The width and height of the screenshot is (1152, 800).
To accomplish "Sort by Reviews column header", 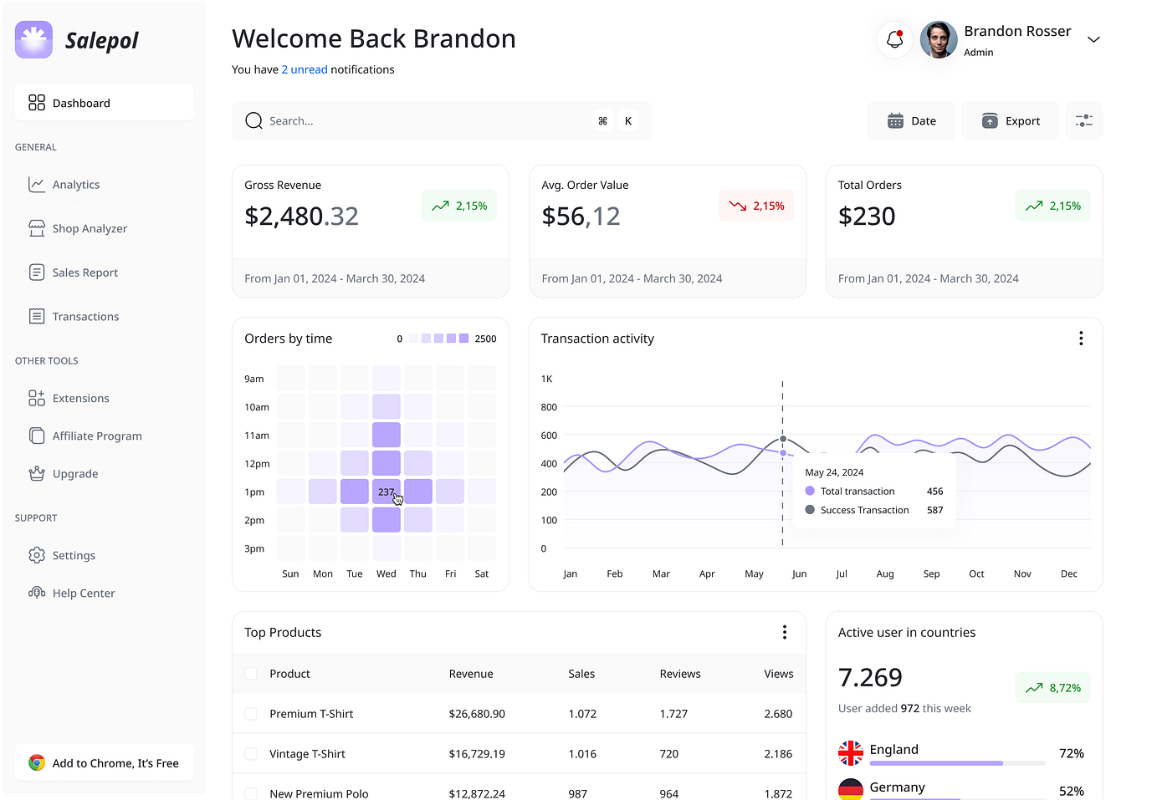I will (x=680, y=674).
